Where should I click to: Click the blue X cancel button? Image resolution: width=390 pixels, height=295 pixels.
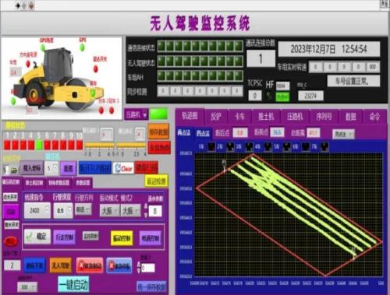[x=119, y=265]
